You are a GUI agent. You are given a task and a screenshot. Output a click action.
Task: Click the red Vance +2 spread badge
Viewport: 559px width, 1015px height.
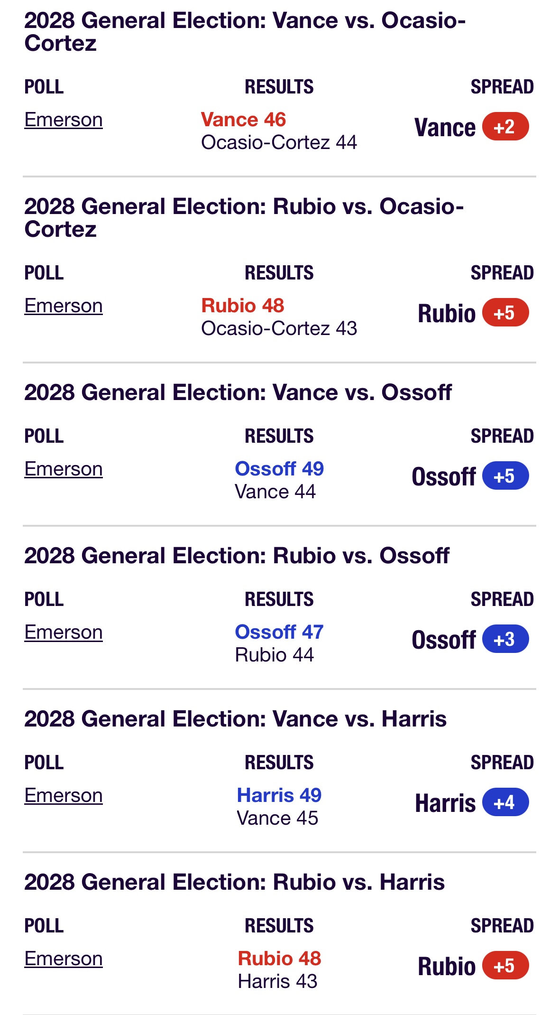pos(505,127)
